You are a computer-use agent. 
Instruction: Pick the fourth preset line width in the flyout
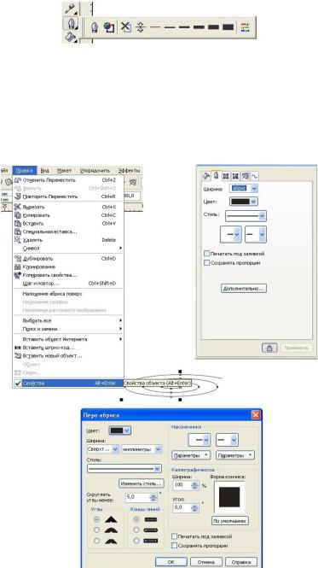199,27
